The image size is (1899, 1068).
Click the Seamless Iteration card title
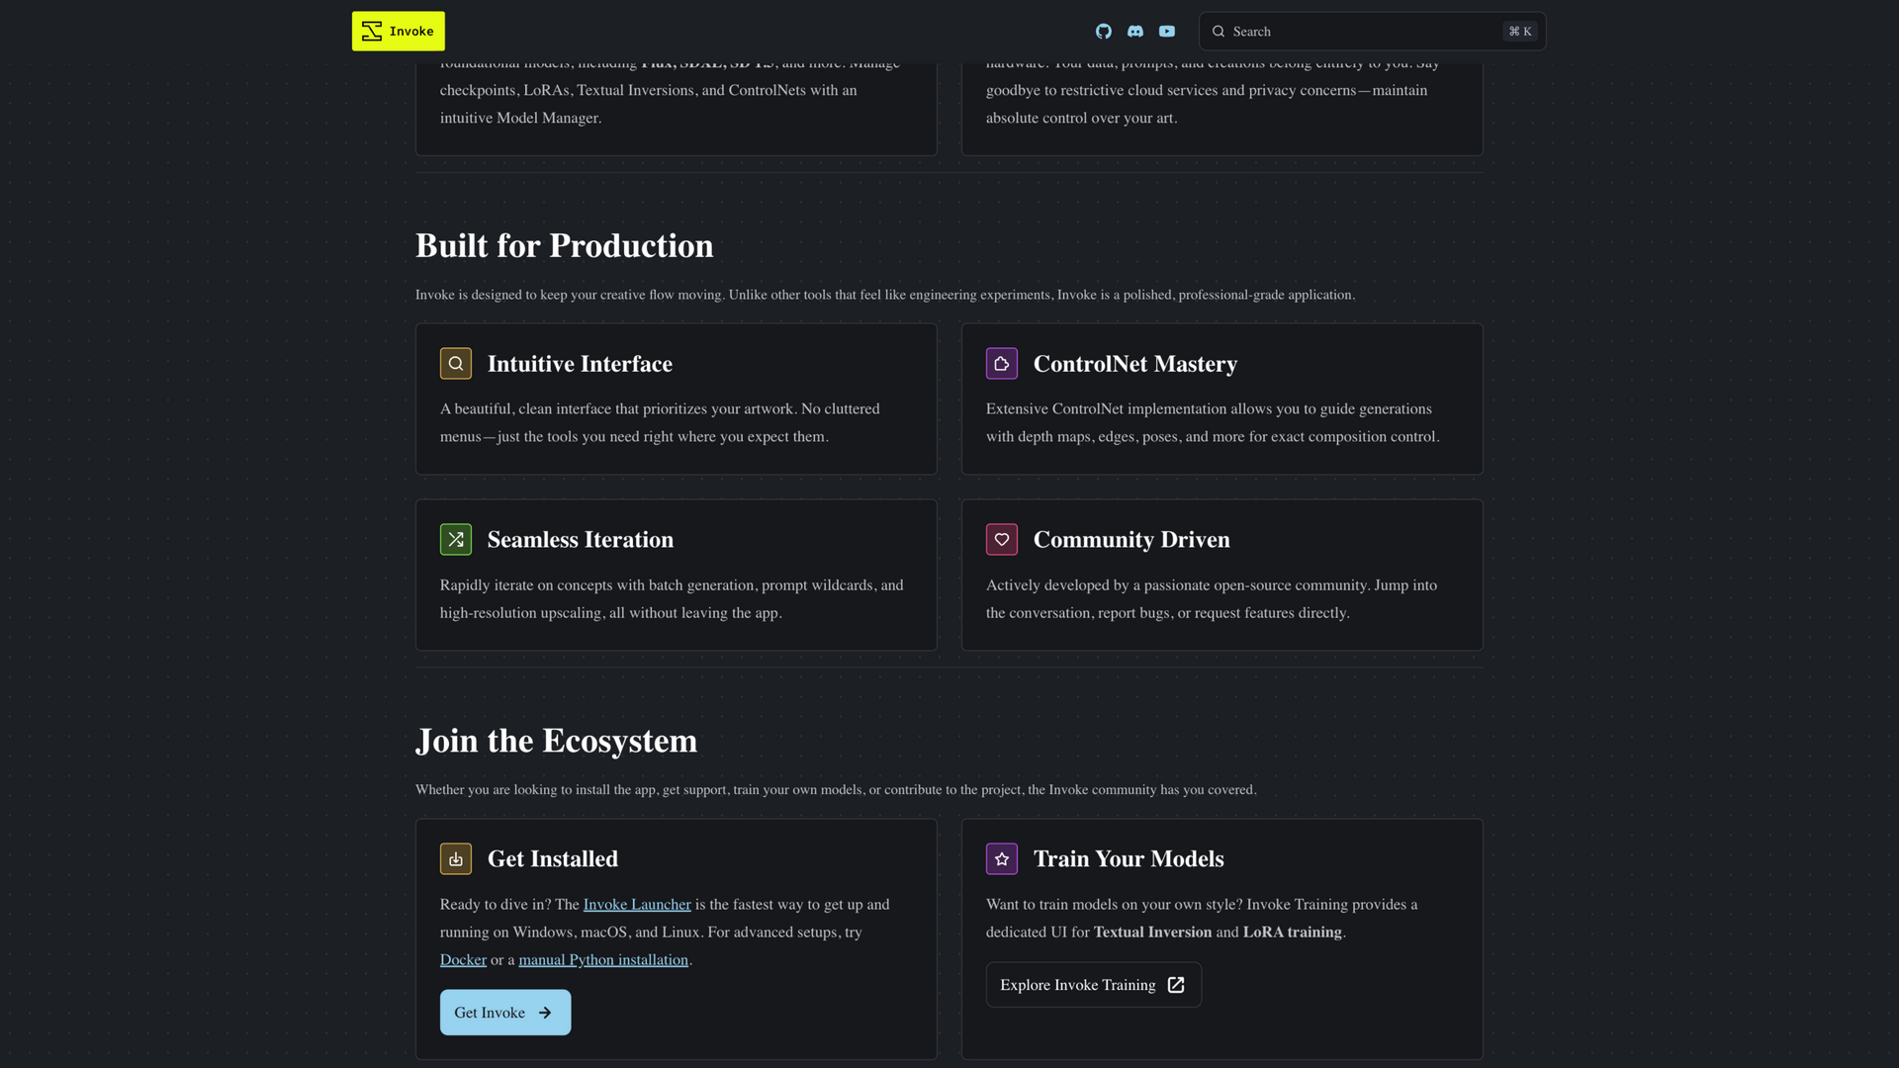(x=581, y=540)
